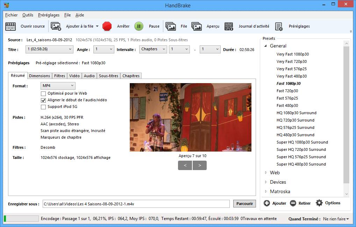The image size is (356, 227).
Task: Show previous preview image
Action: pos(185,165)
